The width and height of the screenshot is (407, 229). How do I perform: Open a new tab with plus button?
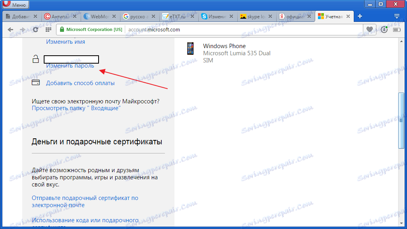coord(360,16)
